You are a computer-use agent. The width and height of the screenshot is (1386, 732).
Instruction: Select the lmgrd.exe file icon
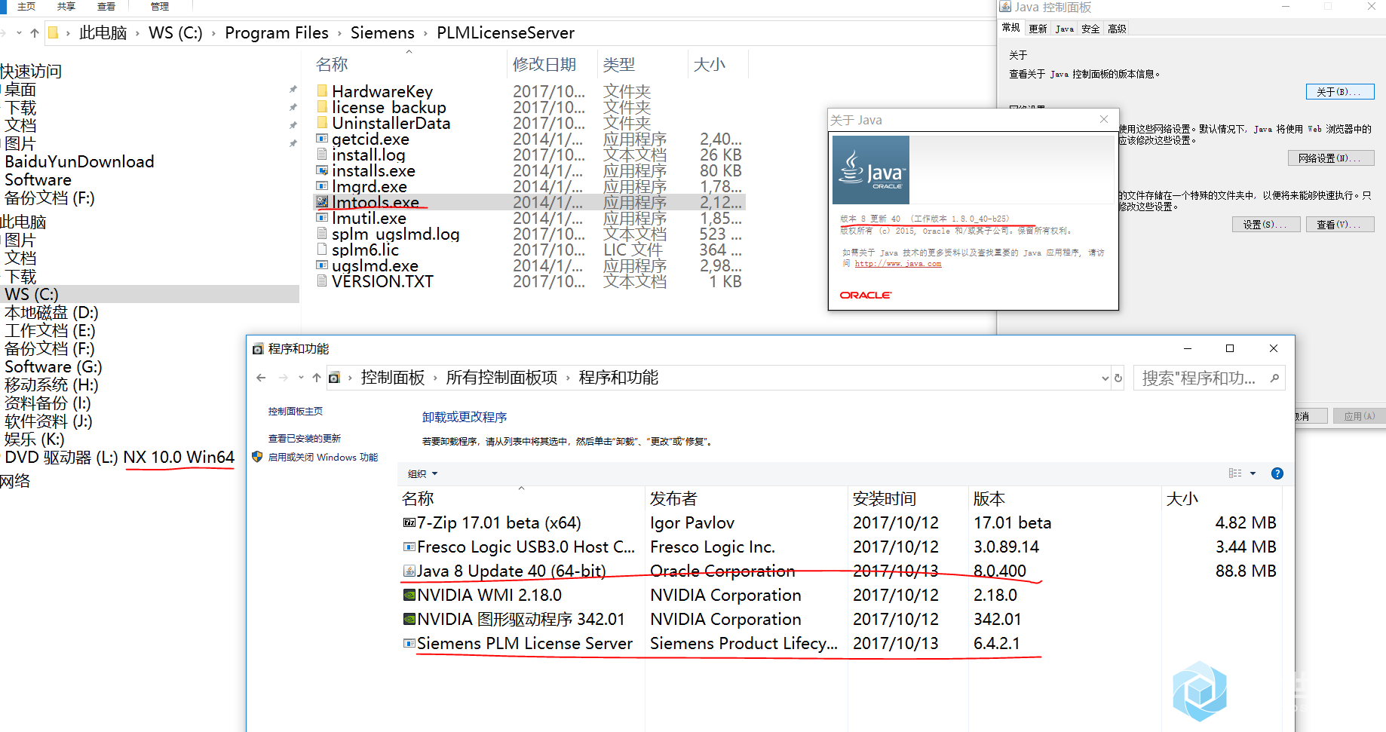[322, 186]
